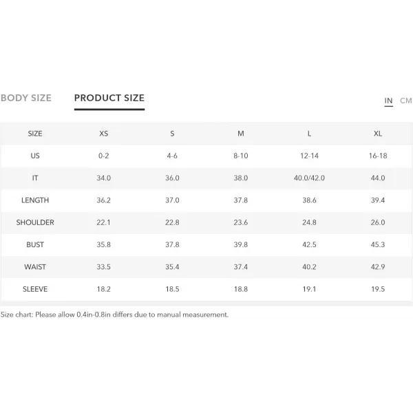The height and width of the screenshot is (413, 413).
Task: Click the size chart measurement note
Action: pyautogui.click(x=114, y=315)
